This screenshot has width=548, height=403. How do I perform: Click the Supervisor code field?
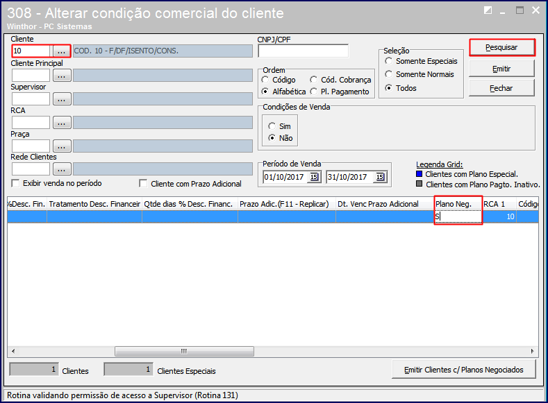[x=31, y=99]
